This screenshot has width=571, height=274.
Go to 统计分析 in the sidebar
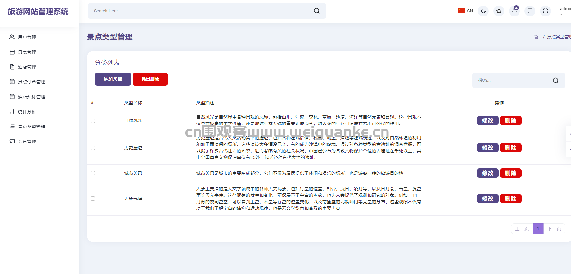(27, 112)
